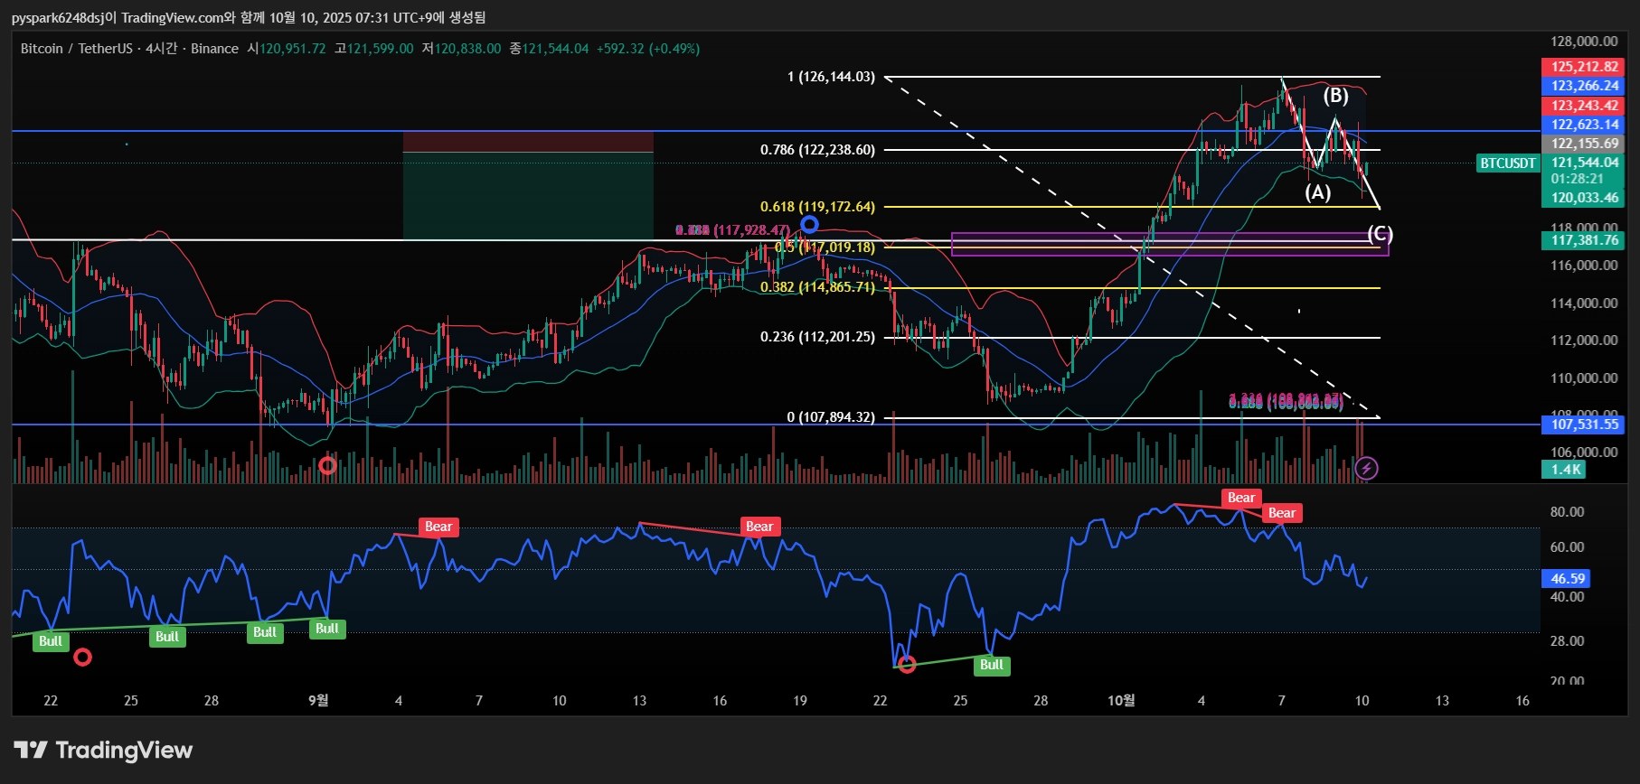Click the red circle marker in the volume bars

[327, 465]
